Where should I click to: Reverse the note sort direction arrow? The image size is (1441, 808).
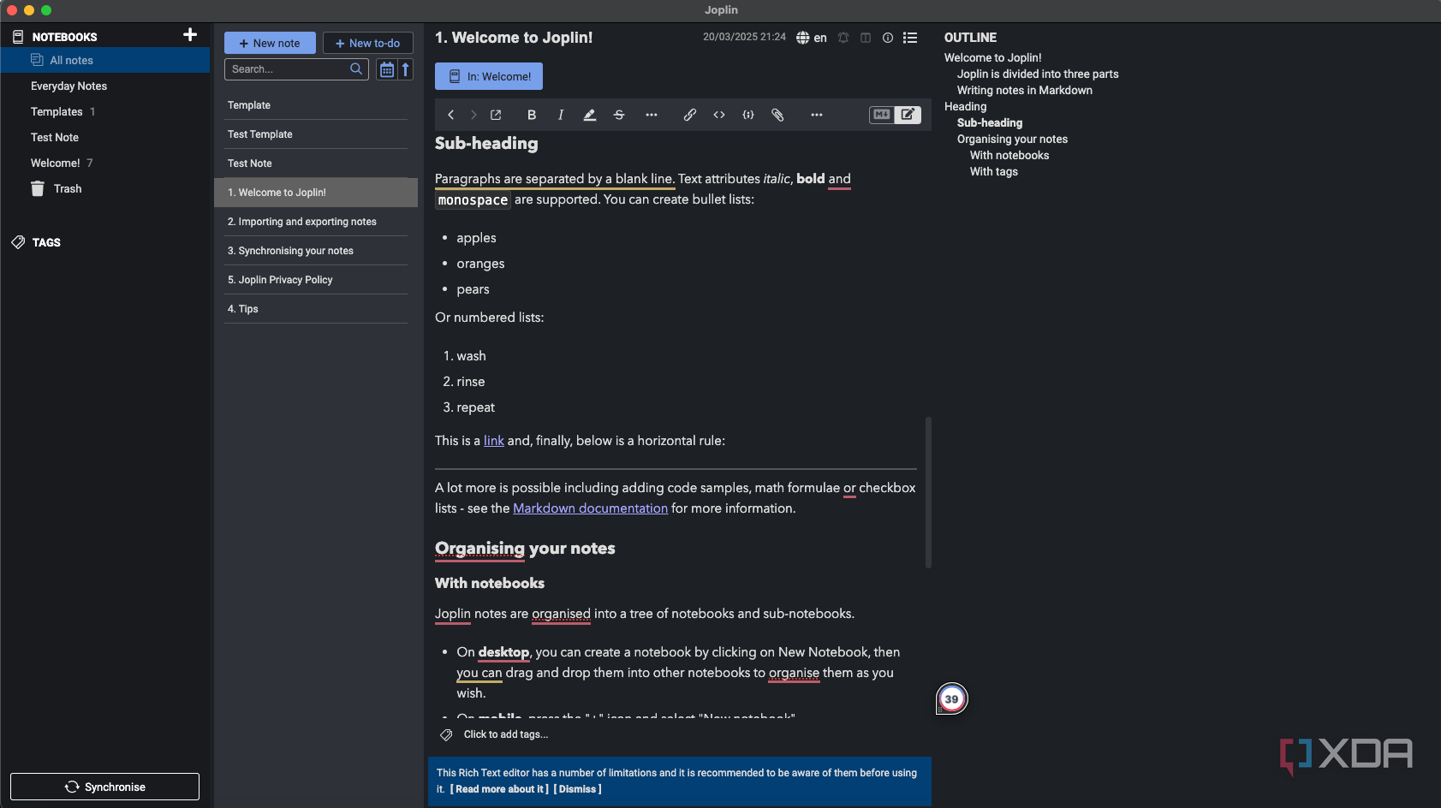pyautogui.click(x=406, y=69)
